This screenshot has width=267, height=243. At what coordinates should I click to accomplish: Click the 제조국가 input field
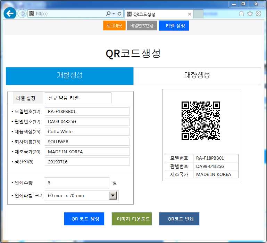[87, 152]
